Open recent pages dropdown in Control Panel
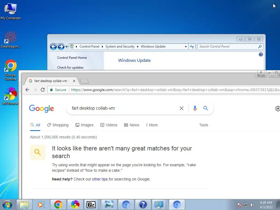 tap(66, 46)
